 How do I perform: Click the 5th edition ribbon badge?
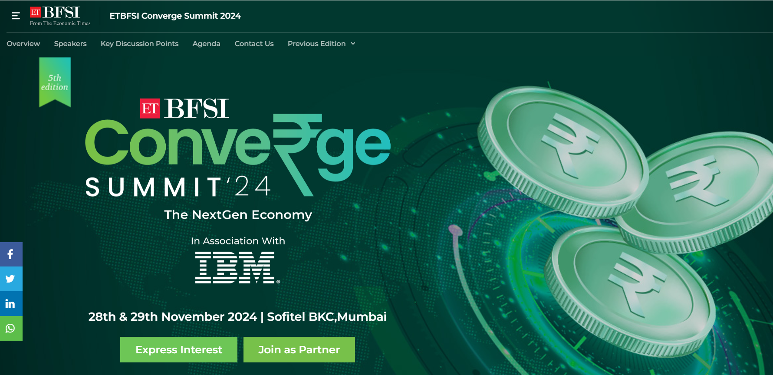click(55, 82)
